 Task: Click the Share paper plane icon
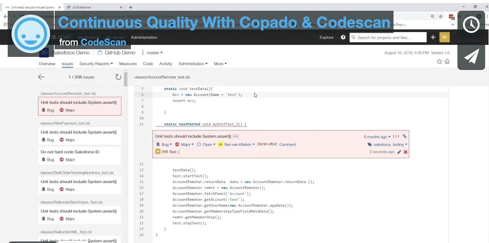(471, 56)
